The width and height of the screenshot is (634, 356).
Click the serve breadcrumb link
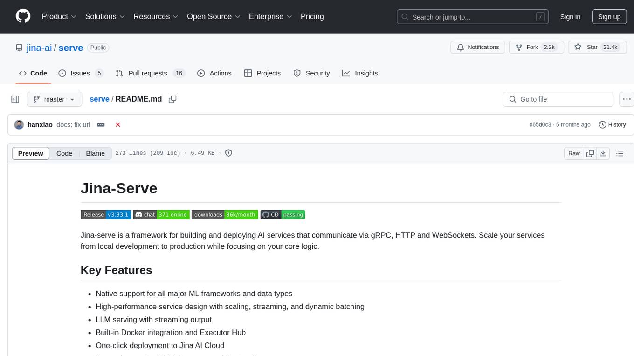[99, 99]
